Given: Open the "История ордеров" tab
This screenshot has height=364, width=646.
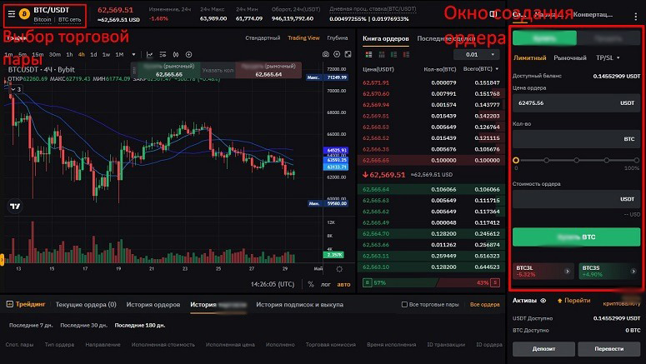Looking at the screenshot, I should click(153, 304).
